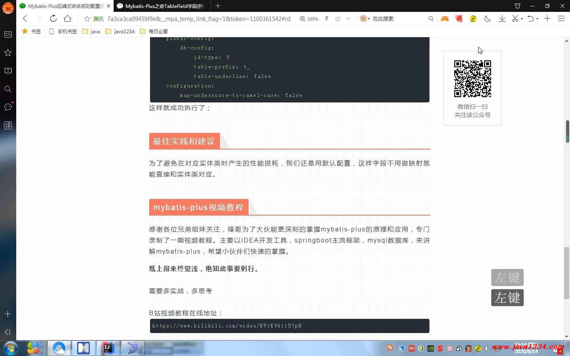Viewport: 570px width, 356px height.
Task: Open the browser main hamburger menu
Action: 561,19
